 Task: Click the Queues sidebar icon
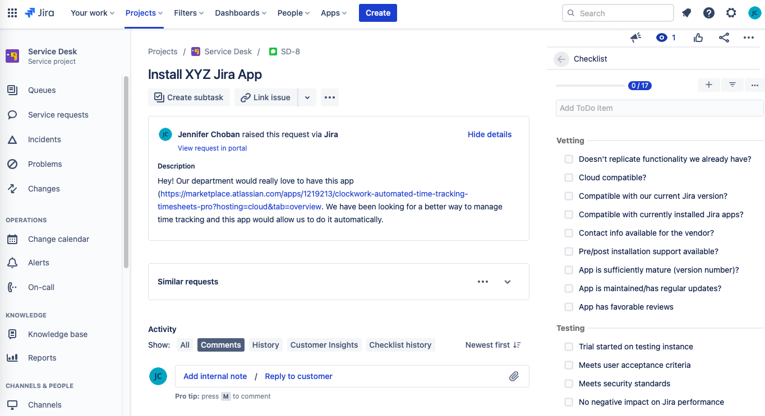click(12, 90)
